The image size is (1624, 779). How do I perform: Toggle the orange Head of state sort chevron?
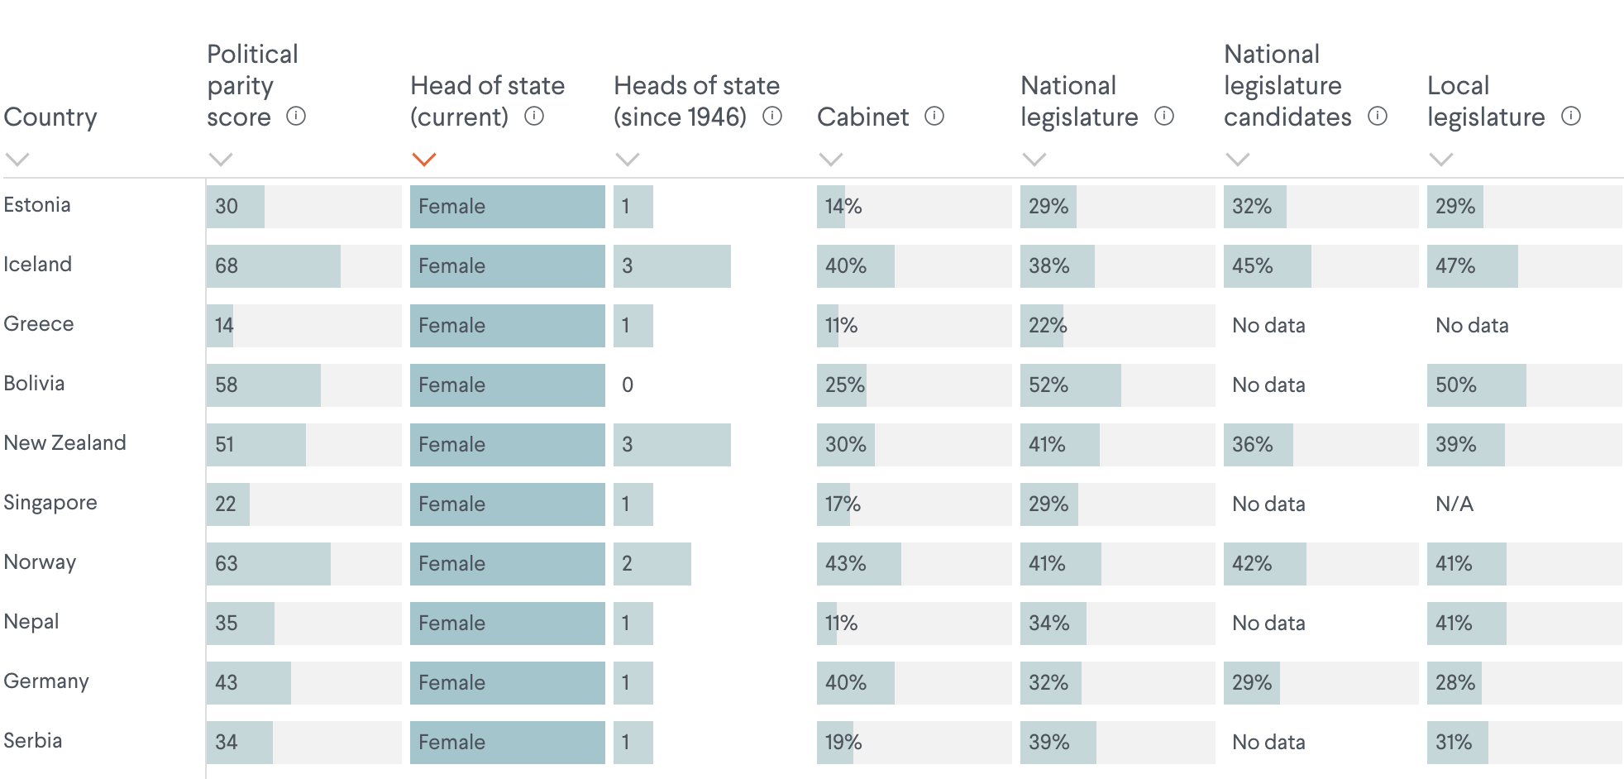point(424,159)
